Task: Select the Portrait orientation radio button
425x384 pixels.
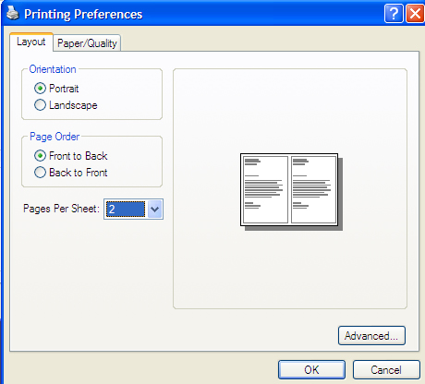Action: click(x=40, y=89)
